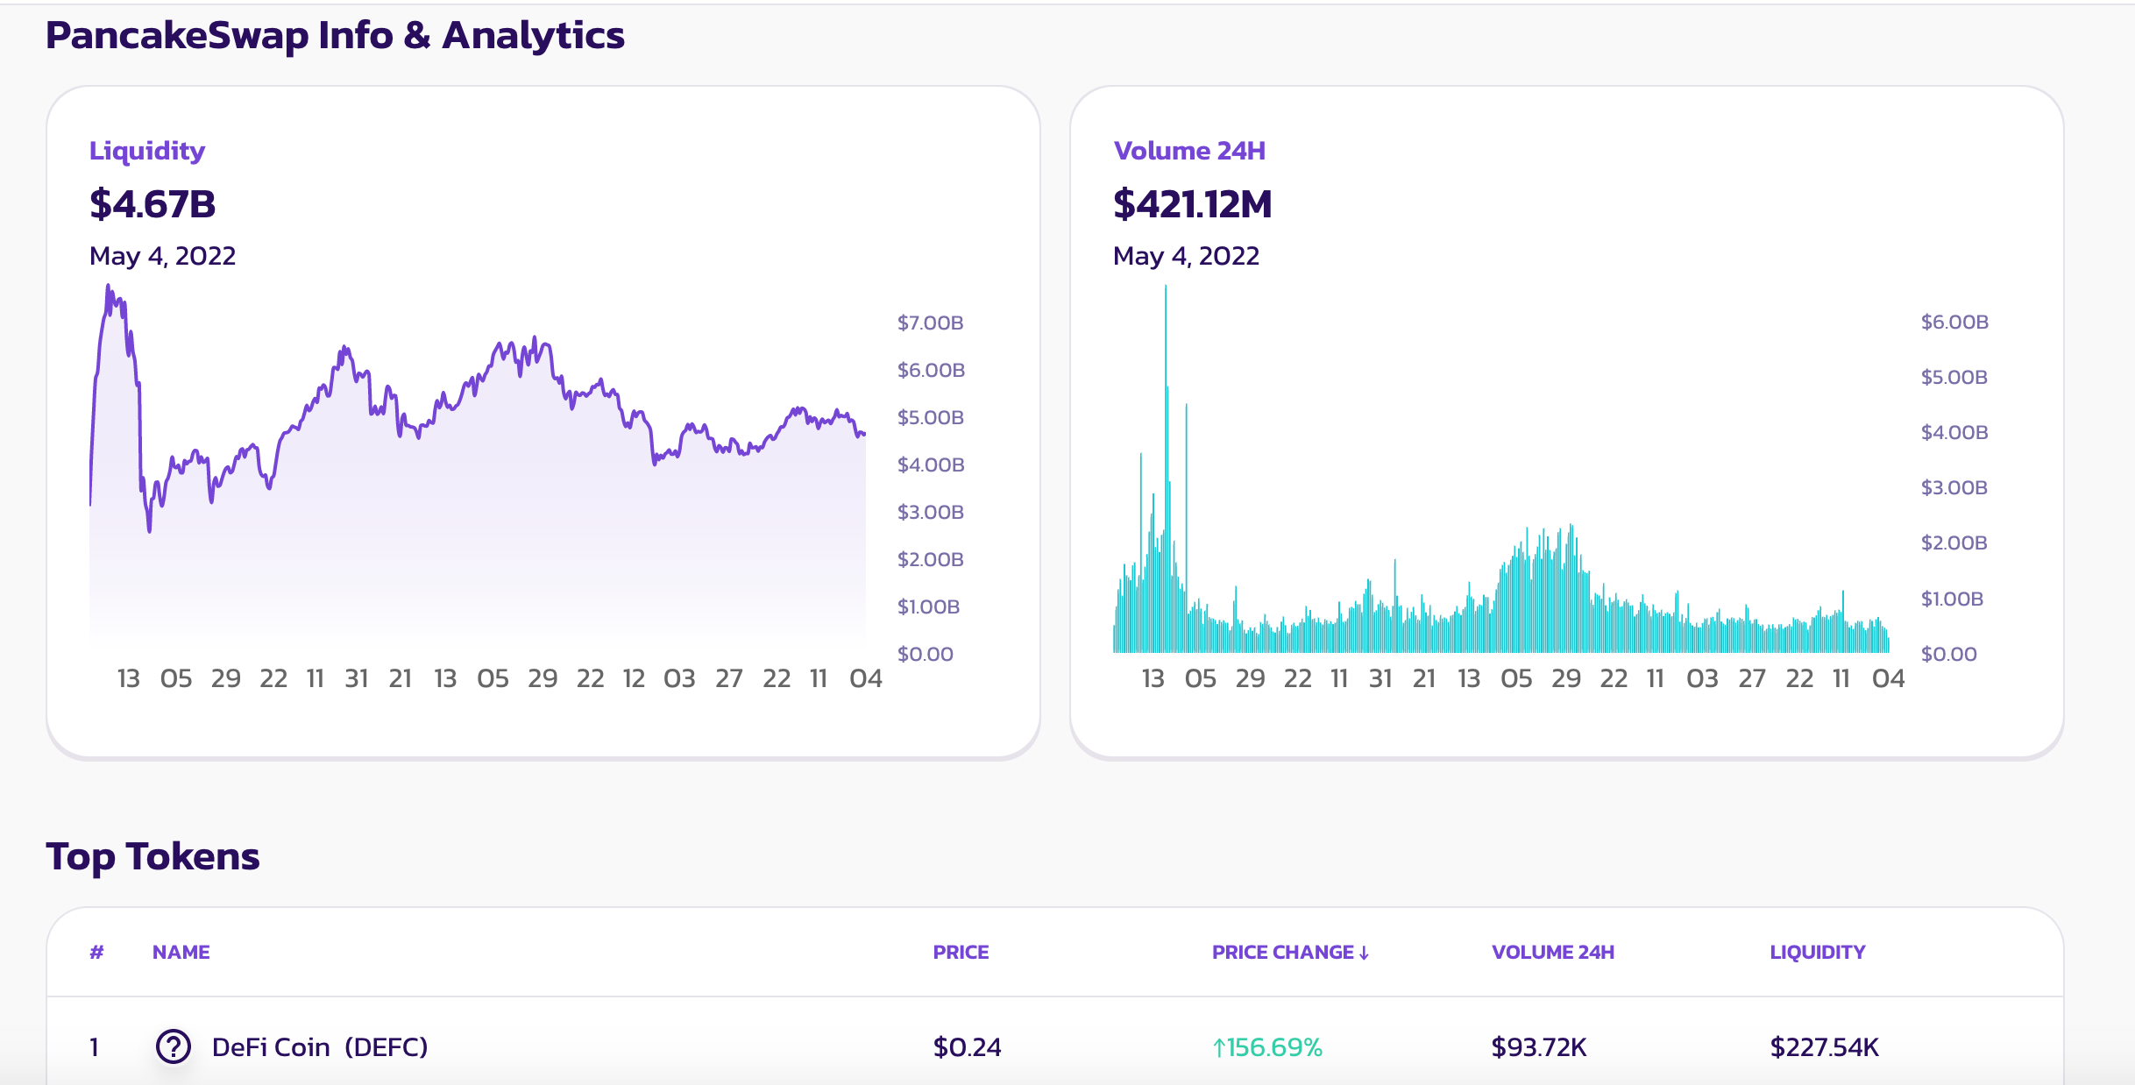Screen dimensions: 2135x1085
Task: Click the May 4, 2022 date under Volume 24H
Action: click(x=1186, y=256)
